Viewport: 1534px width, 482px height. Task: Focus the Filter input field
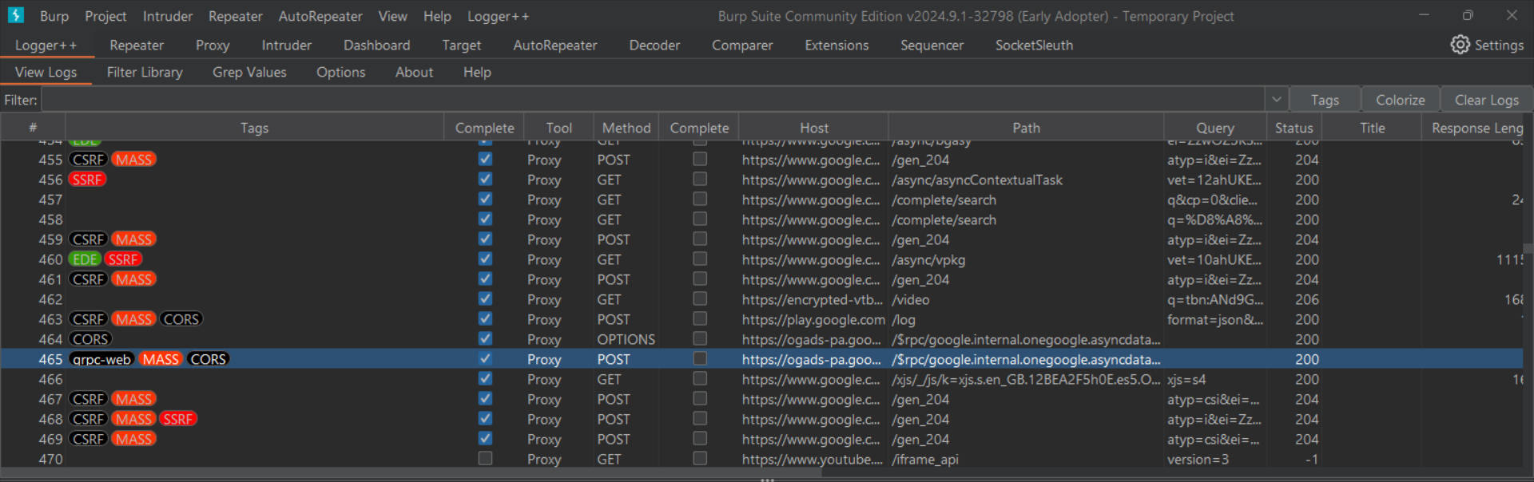653,100
